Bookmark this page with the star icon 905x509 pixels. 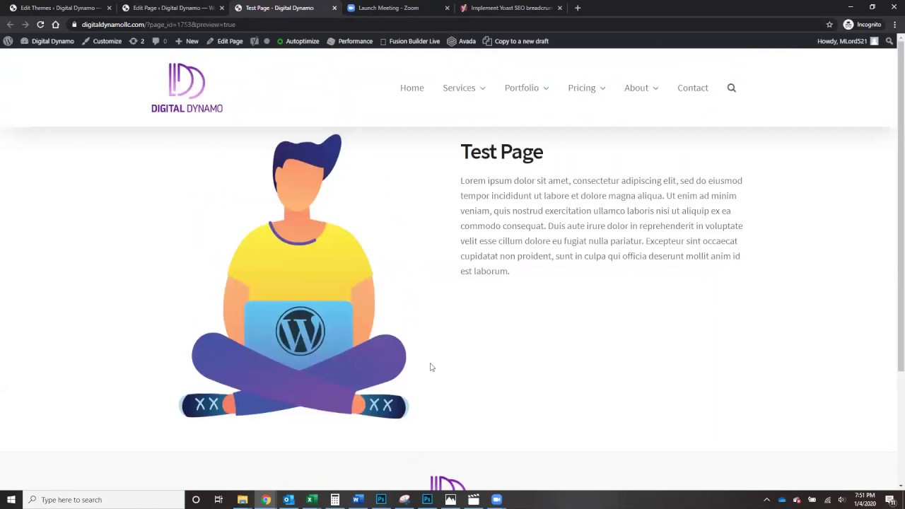point(829,25)
